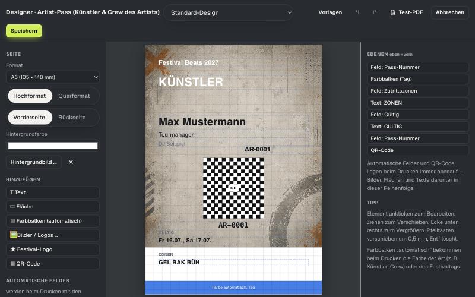The height and width of the screenshot is (297, 475).
Task: Select layer Feld: Gültig
Action: [x=418, y=115]
